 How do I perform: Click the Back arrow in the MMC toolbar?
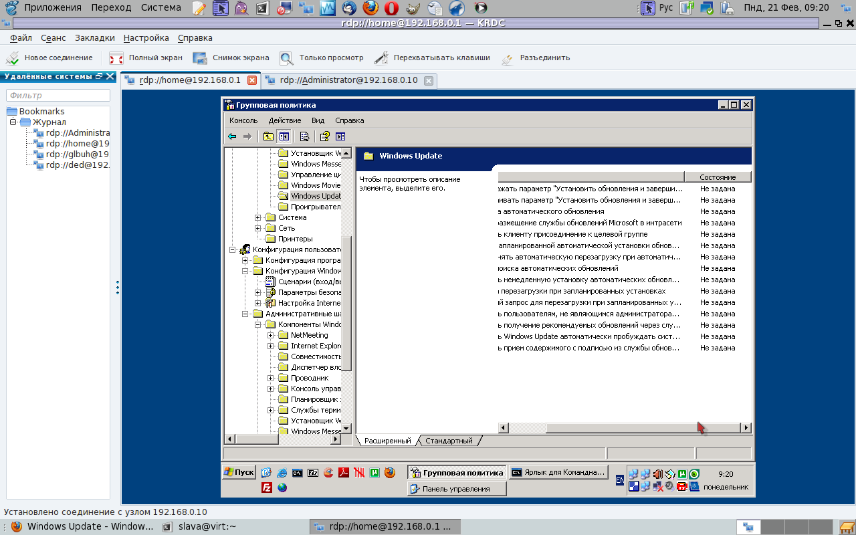[x=232, y=136]
